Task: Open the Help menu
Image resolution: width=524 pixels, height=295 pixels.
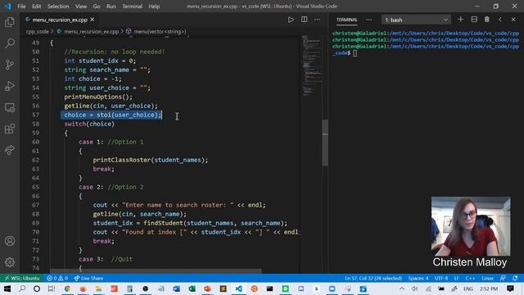Action: tap(154, 7)
